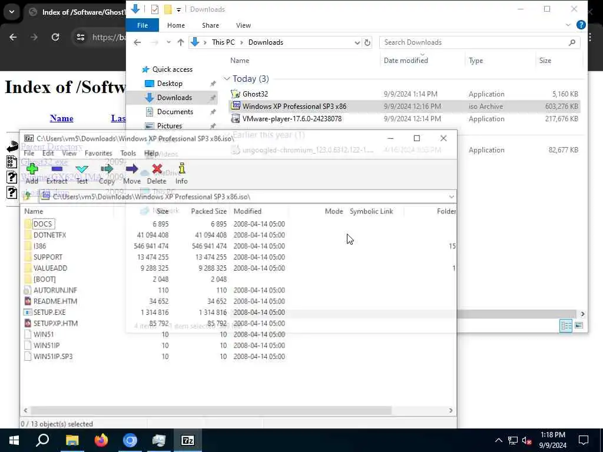603x452 pixels.
Task: Sort Explorer files by Type column
Action: (476, 61)
